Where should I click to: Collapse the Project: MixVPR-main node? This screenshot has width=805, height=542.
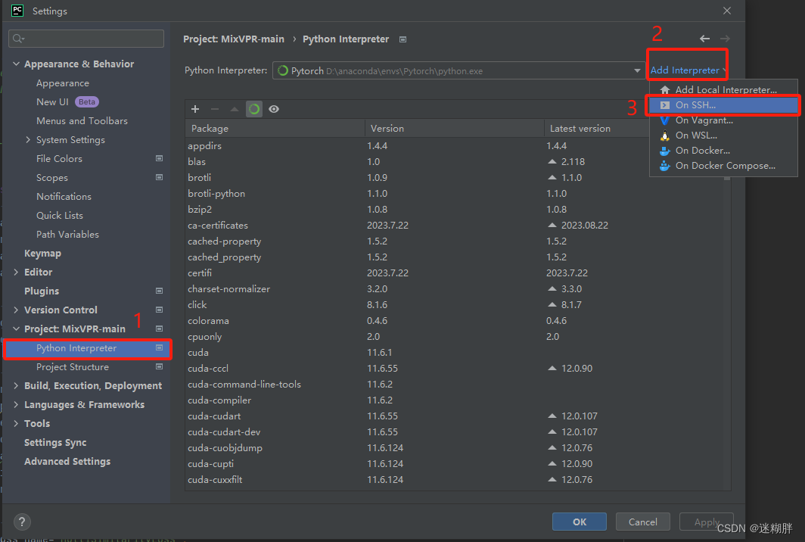tap(16, 329)
